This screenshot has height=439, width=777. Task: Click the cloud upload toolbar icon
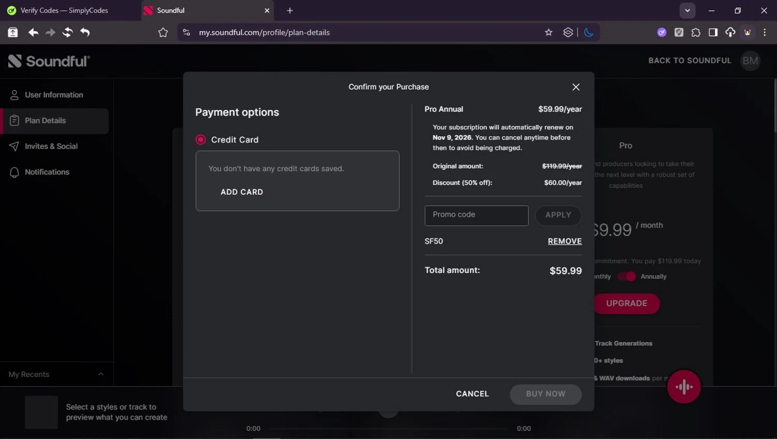click(730, 33)
